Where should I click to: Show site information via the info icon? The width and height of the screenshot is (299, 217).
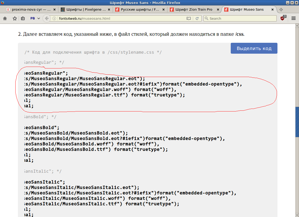pos(54,18)
